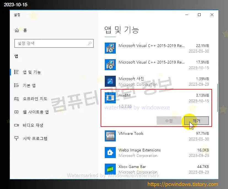Click the mwBM app icon
This screenshot has height=189, width=228.
click(110, 98)
